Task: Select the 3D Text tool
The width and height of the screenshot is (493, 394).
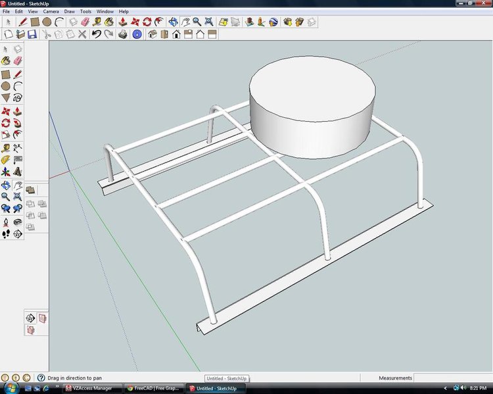Action: pyautogui.click(x=18, y=172)
